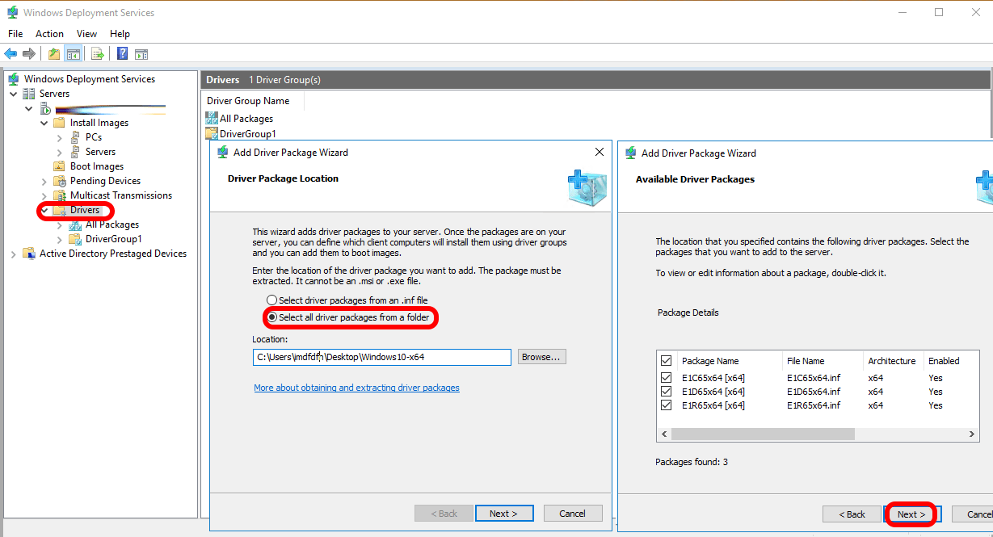Select driver packages from an .inf file
This screenshot has width=993, height=537.
(272, 300)
